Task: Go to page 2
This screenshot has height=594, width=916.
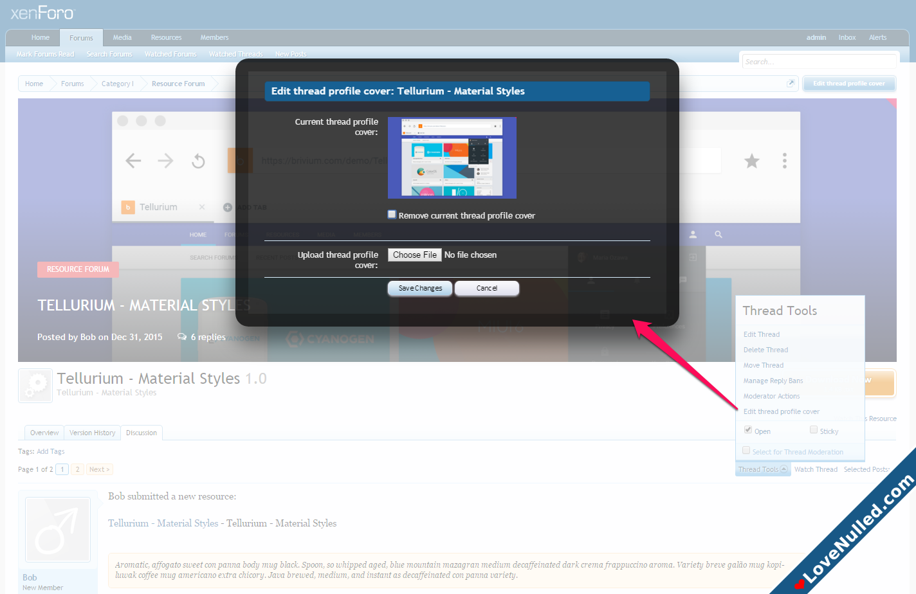Action: click(x=78, y=469)
